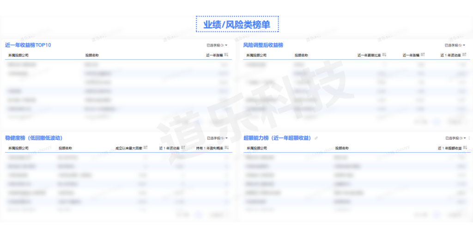Viewport: 473px width, 237px height.
Task: Click sort icon beside 成立以来最大回撤
Action: (146, 148)
